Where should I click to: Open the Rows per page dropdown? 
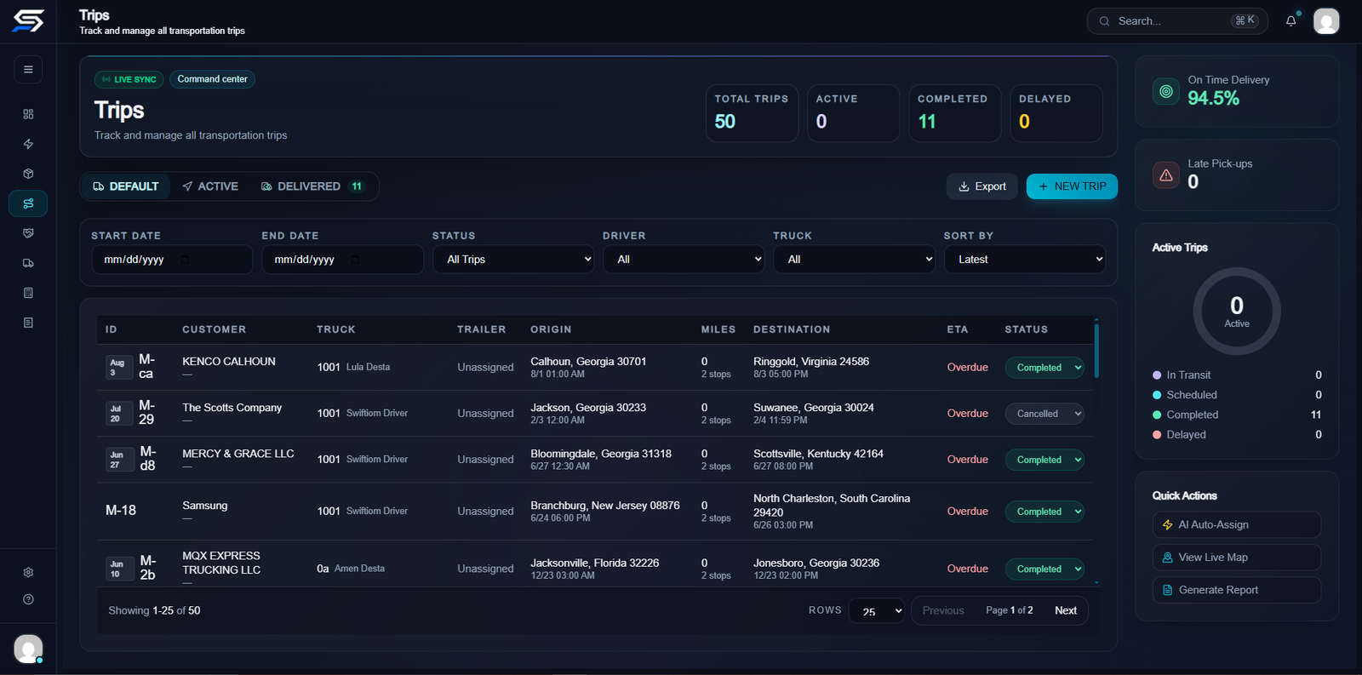(x=877, y=610)
